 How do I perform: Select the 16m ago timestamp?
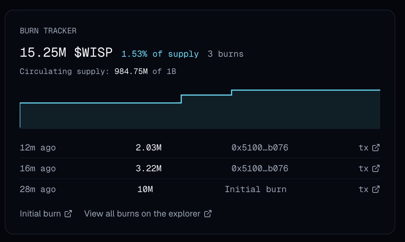[x=38, y=168]
